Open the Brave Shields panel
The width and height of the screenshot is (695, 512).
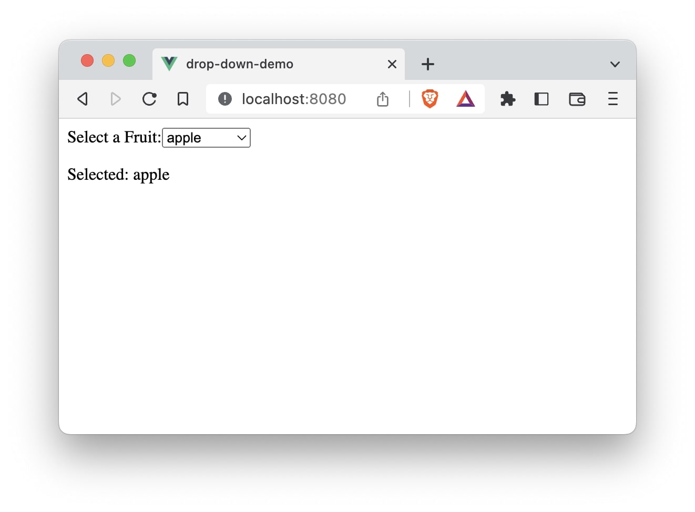tap(430, 99)
